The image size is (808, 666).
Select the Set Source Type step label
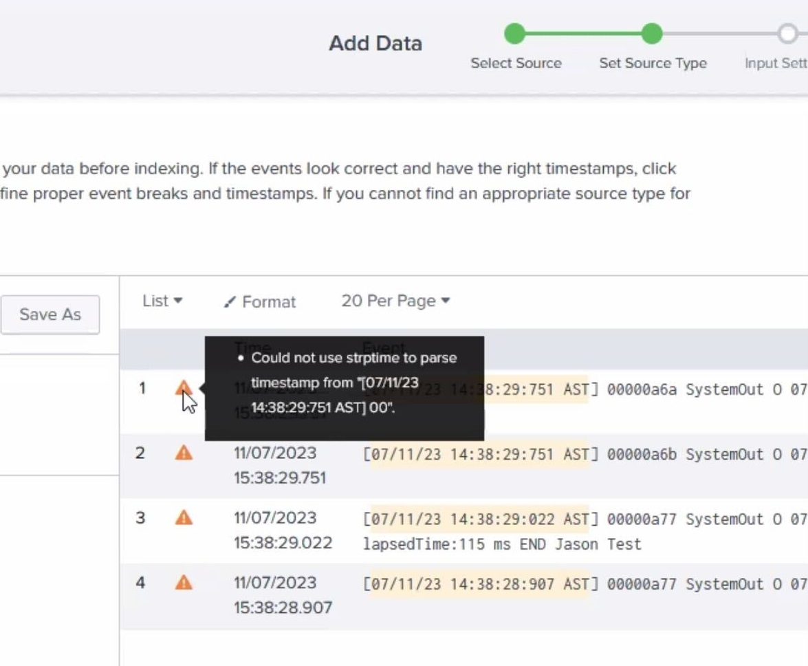(653, 63)
